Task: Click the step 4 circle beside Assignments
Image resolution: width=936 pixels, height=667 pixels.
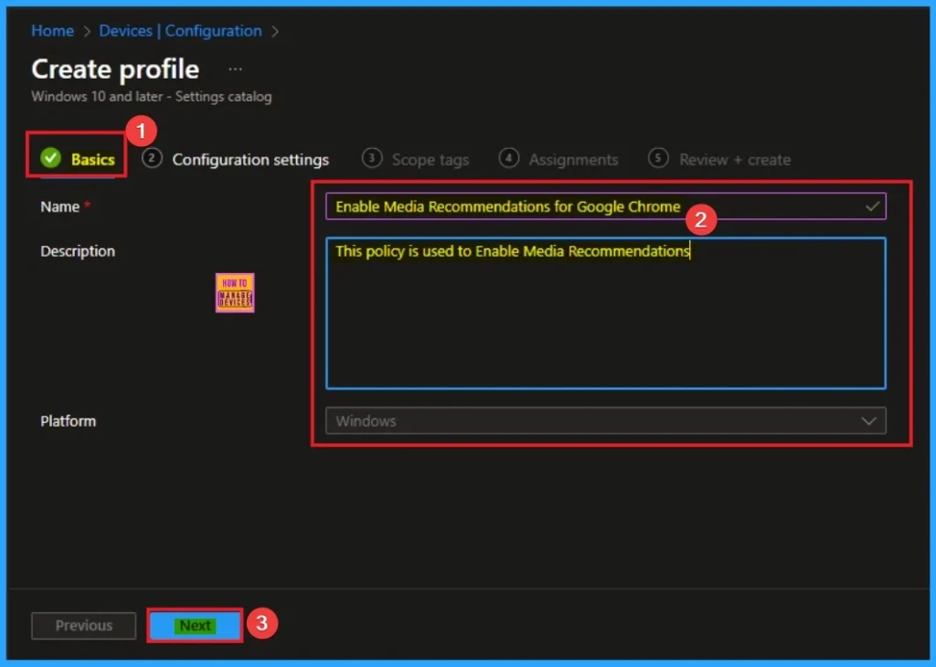Action: 508,158
